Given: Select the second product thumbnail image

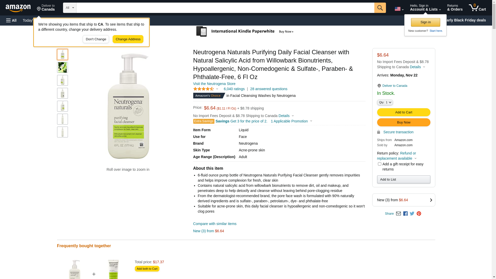Looking at the screenshot, I should tap(63, 67).
